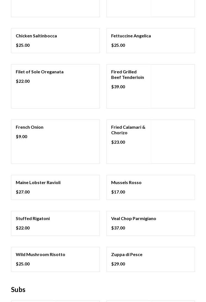Select Stuffed Rigatoni from the menu
Viewport: 206px width, 302px height.
(x=33, y=218)
